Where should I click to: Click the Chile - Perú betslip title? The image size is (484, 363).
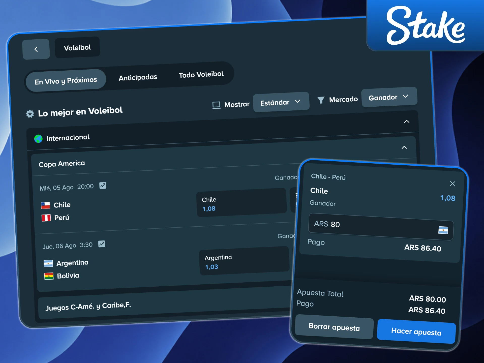pyautogui.click(x=328, y=177)
